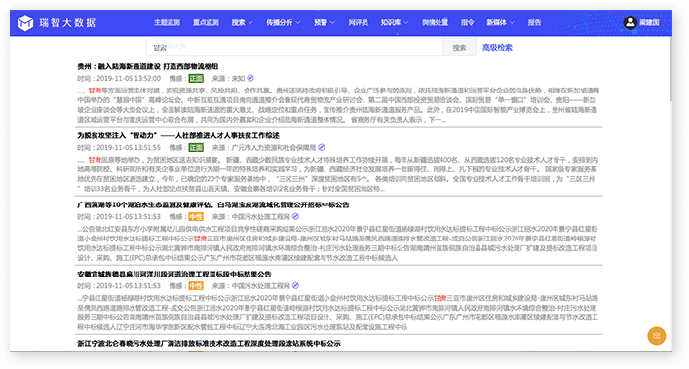Screen dimensions: 689x369
Task: Focus the keyword search input field
Action: (294, 48)
